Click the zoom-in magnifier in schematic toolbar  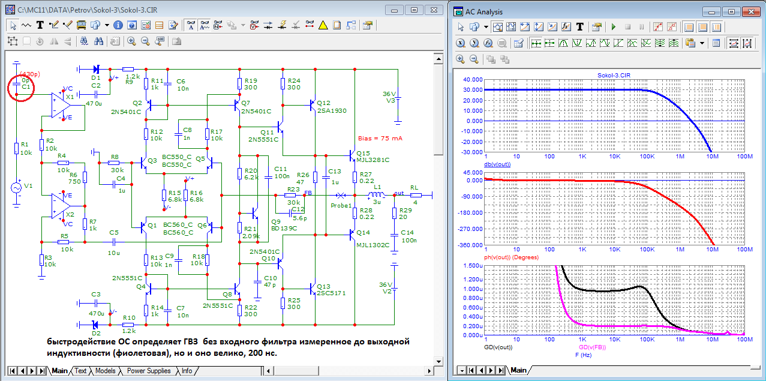(x=131, y=41)
